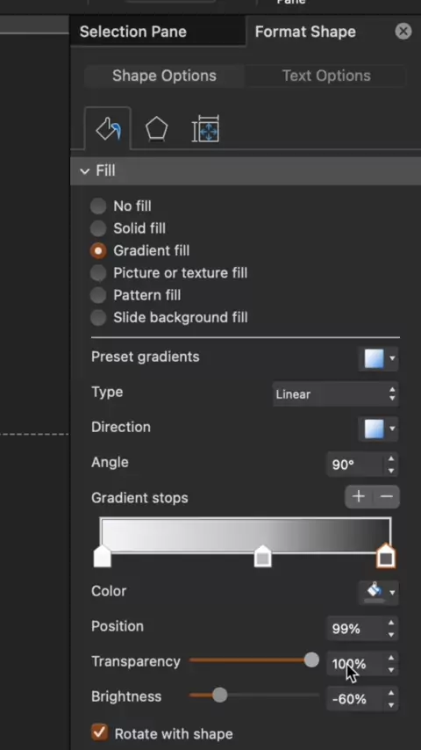Click the Position percentage field
Screen dimensions: 421x750
click(x=355, y=628)
